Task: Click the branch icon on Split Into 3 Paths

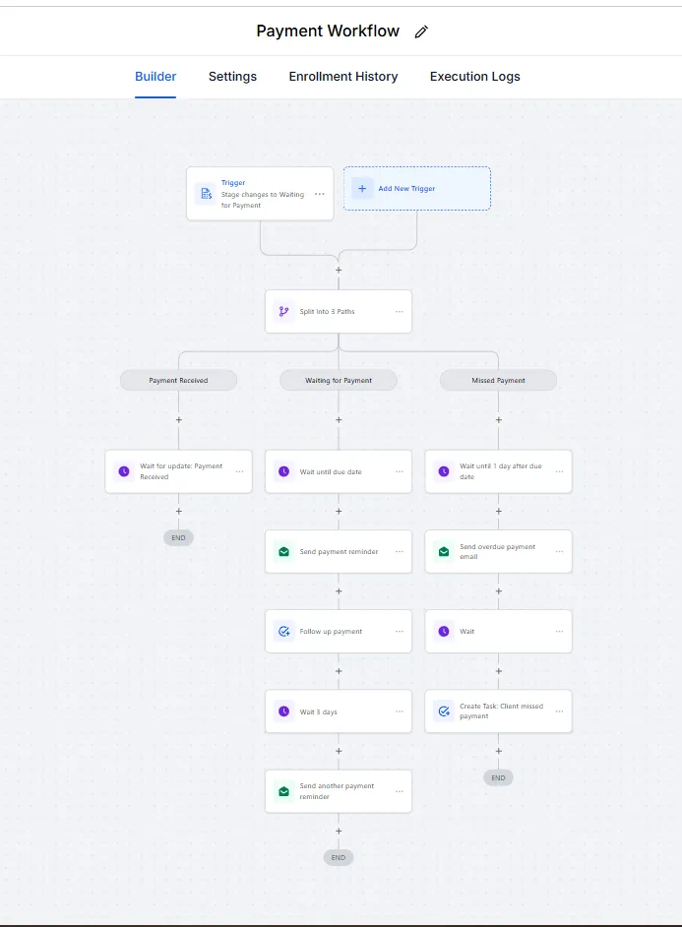Action: pyautogui.click(x=283, y=311)
